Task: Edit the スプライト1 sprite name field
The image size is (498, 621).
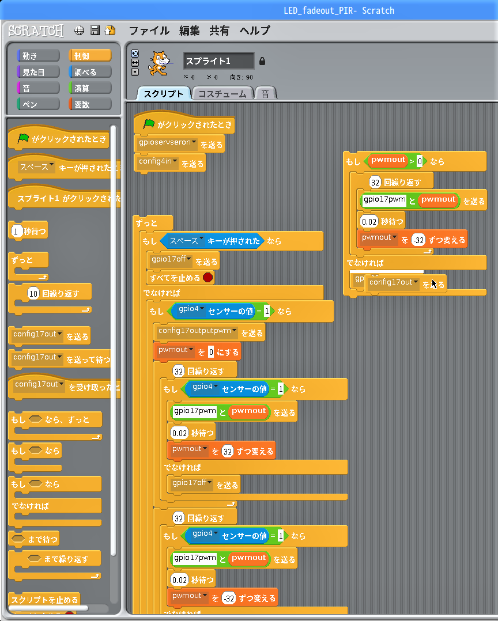Action: point(218,61)
